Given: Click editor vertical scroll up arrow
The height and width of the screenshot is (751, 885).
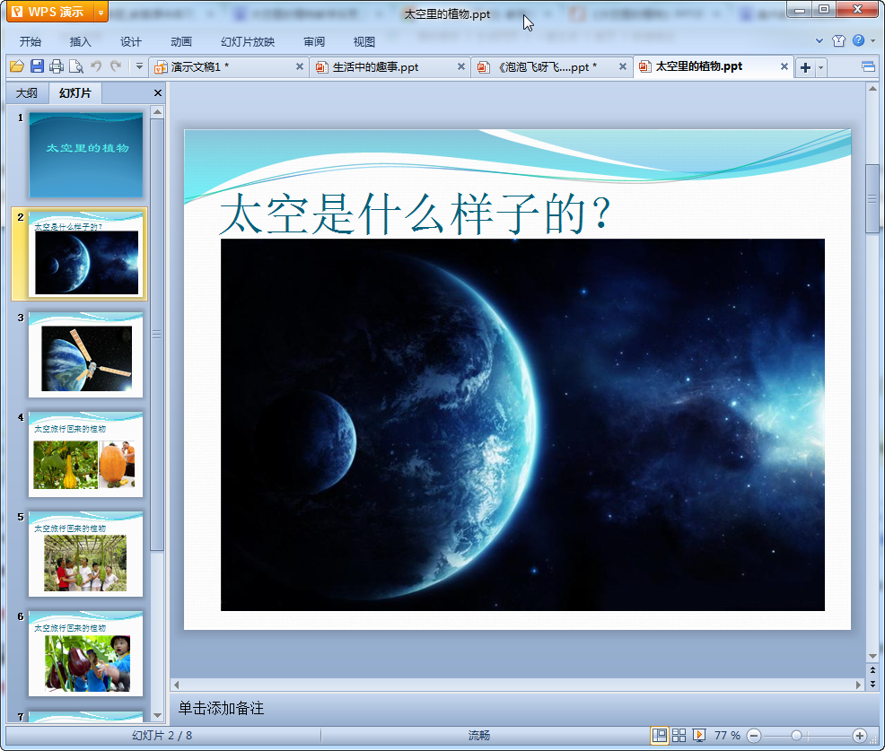Looking at the screenshot, I should [872, 89].
